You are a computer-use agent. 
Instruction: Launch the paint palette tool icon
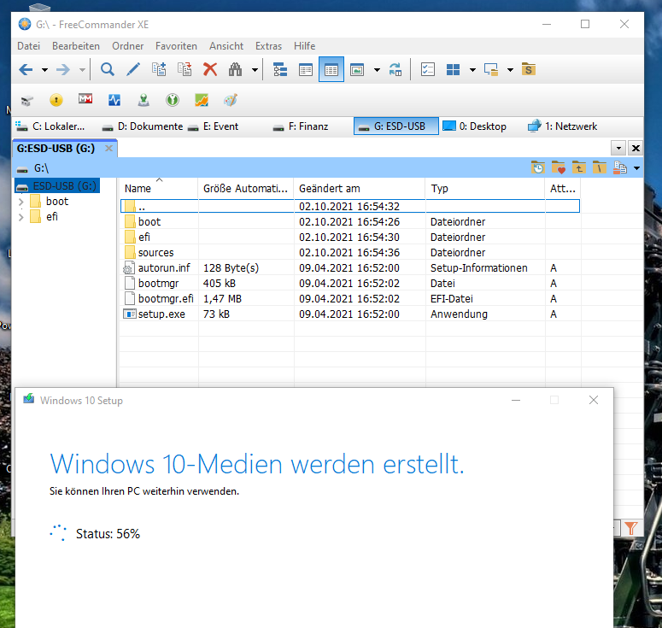231,100
